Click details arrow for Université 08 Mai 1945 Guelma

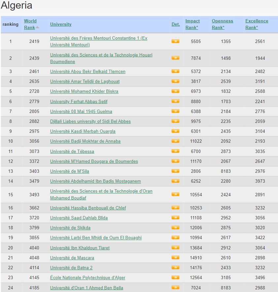pos(175,111)
